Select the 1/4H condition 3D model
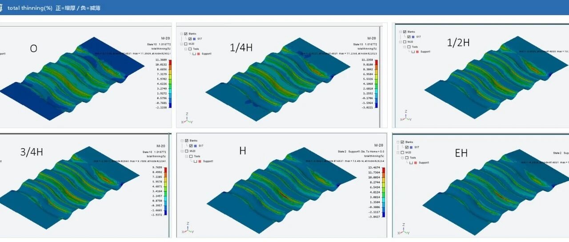569x242 pixels. [x=278, y=79]
